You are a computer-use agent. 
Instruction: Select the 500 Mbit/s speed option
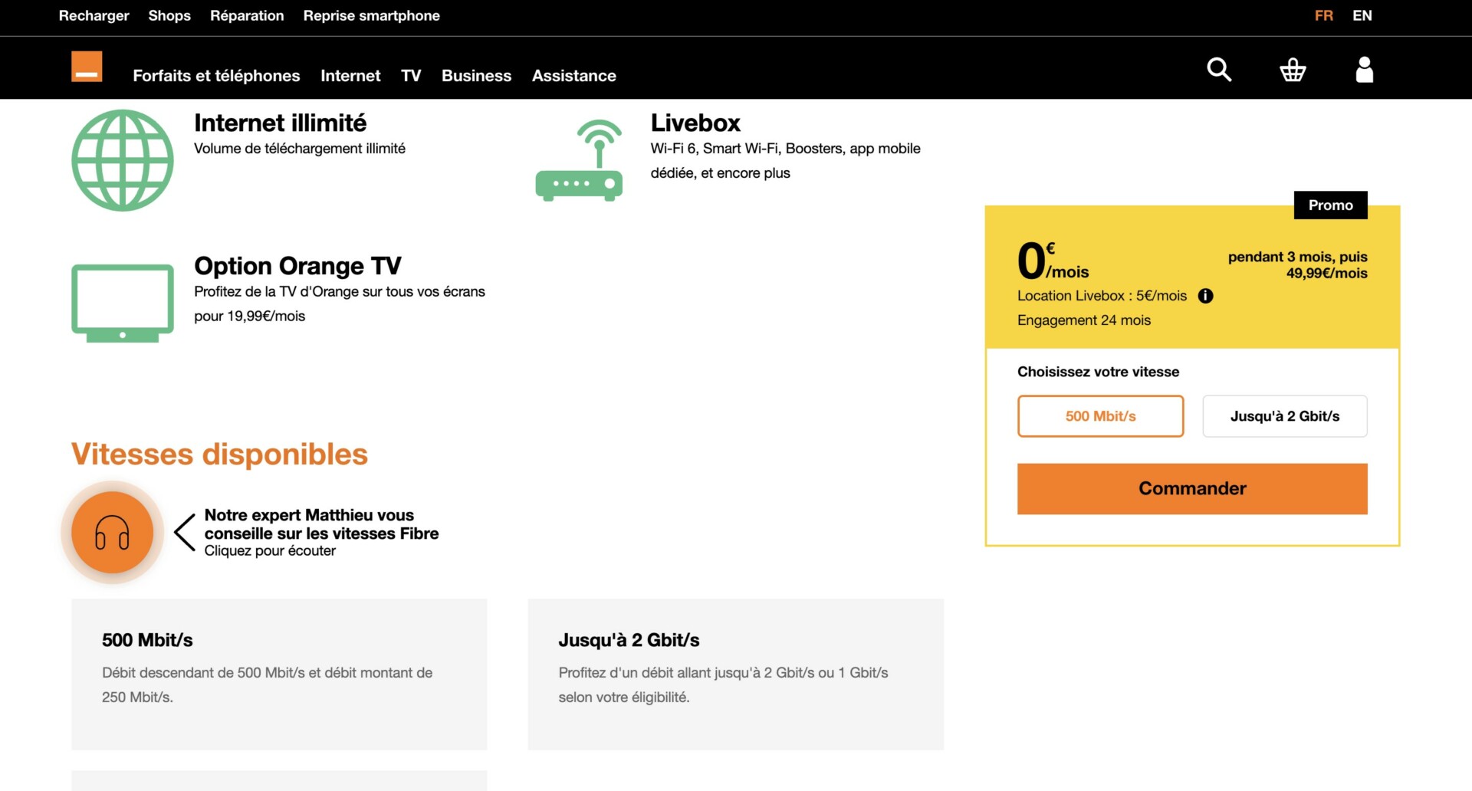point(1100,416)
